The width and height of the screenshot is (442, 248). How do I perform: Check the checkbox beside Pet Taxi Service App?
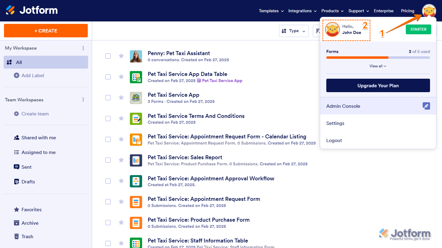[x=108, y=98]
